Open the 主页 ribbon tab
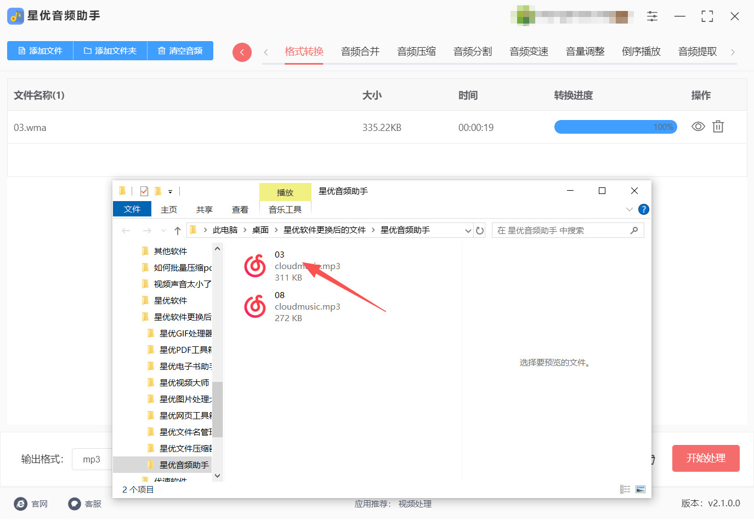This screenshot has width=754, height=520. point(169,209)
